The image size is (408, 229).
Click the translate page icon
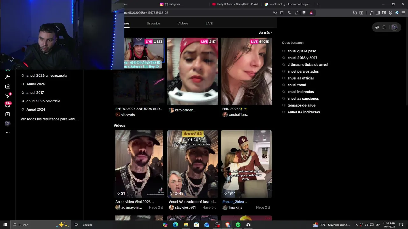pyautogui.click(x=289, y=13)
